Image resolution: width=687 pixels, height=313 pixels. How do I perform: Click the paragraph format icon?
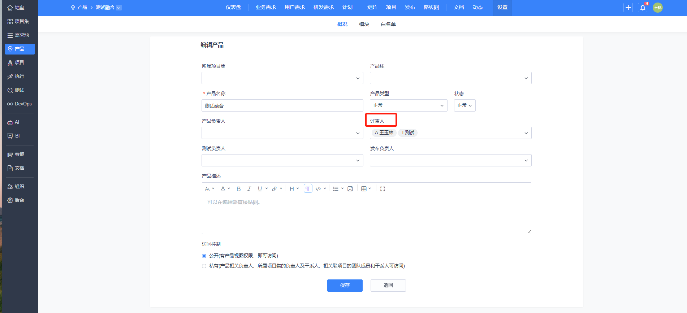tap(308, 189)
